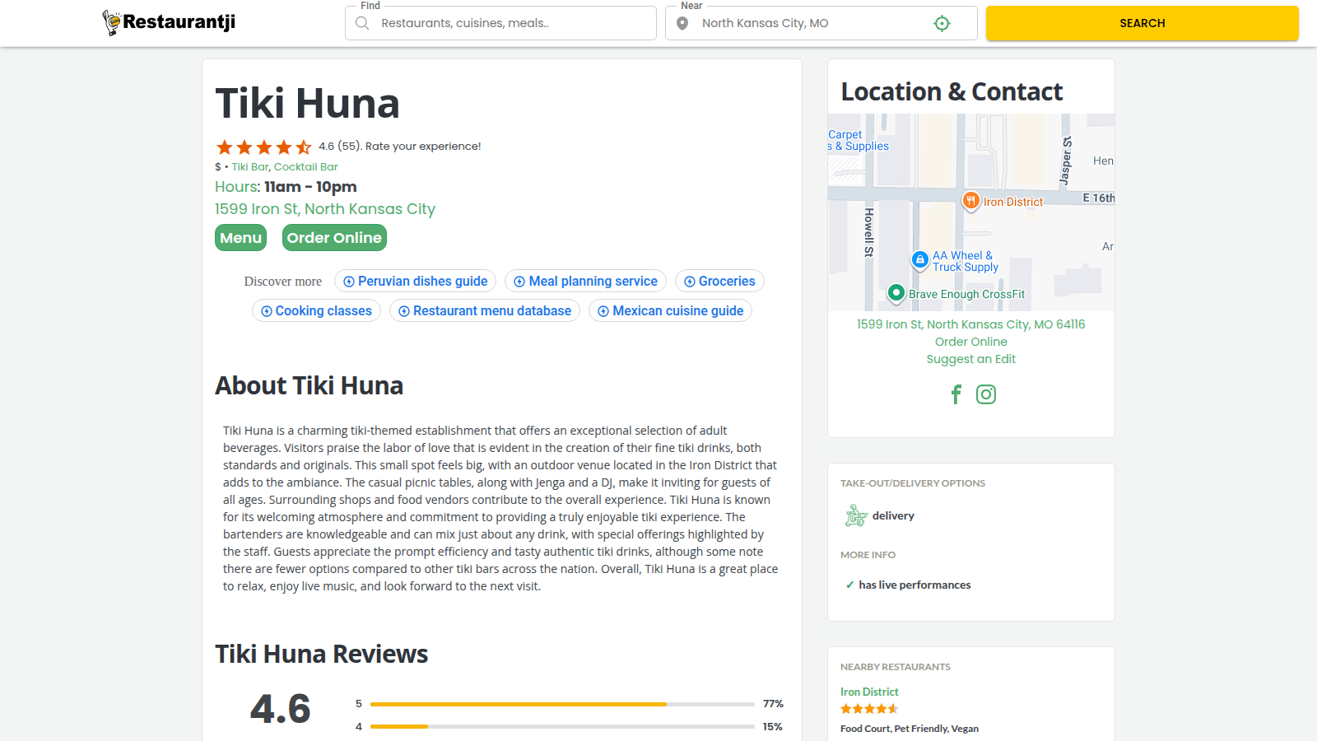Open the Tiki Bar category link
Viewport: 1317px width, 741px height.
click(x=250, y=167)
